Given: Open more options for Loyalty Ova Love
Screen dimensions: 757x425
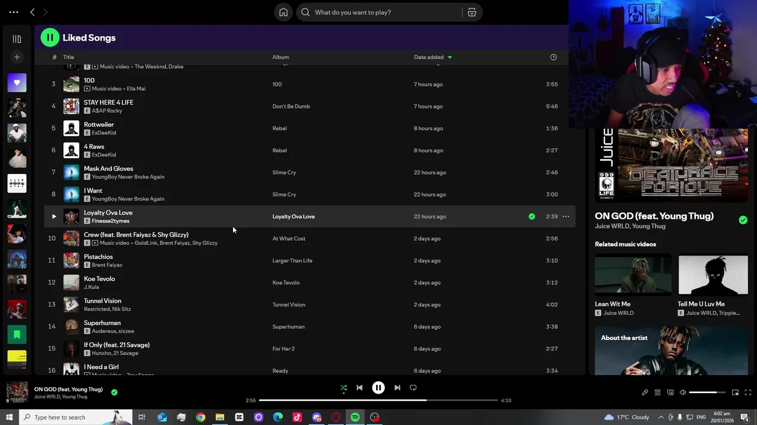Looking at the screenshot, I should pos(565,217).
